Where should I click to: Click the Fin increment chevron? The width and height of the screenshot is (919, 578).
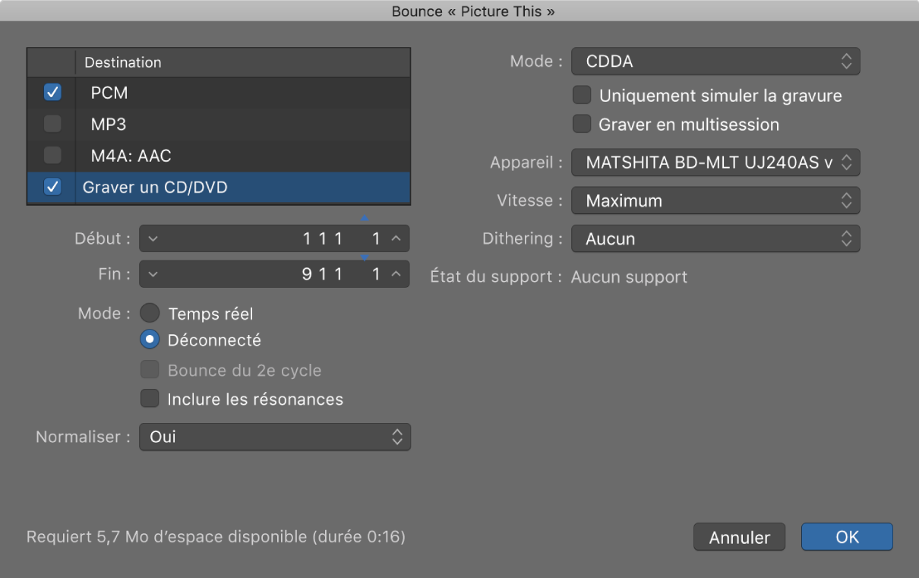click(396, 274)
